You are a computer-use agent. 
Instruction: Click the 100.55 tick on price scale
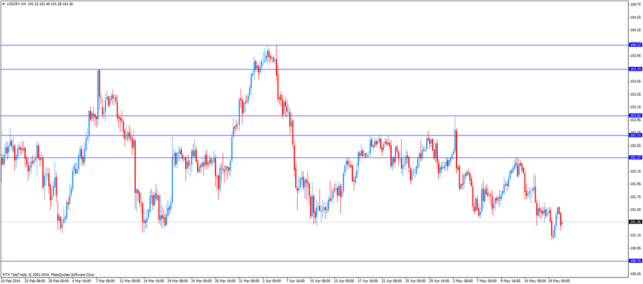click(x=635, y=274)
